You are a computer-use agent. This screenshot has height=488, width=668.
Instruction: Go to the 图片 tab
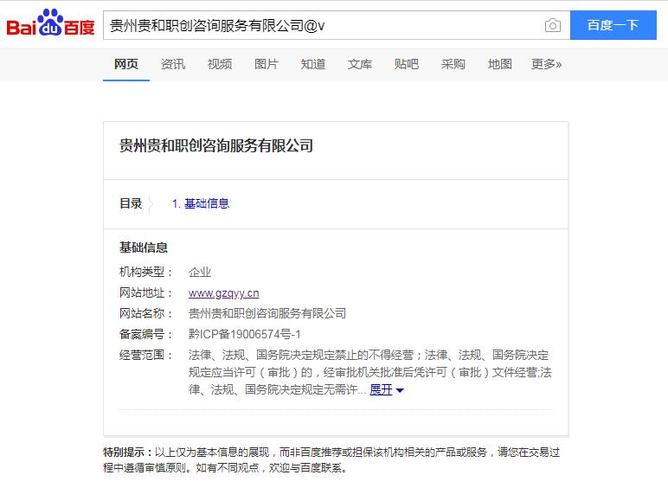coord(267,64)
